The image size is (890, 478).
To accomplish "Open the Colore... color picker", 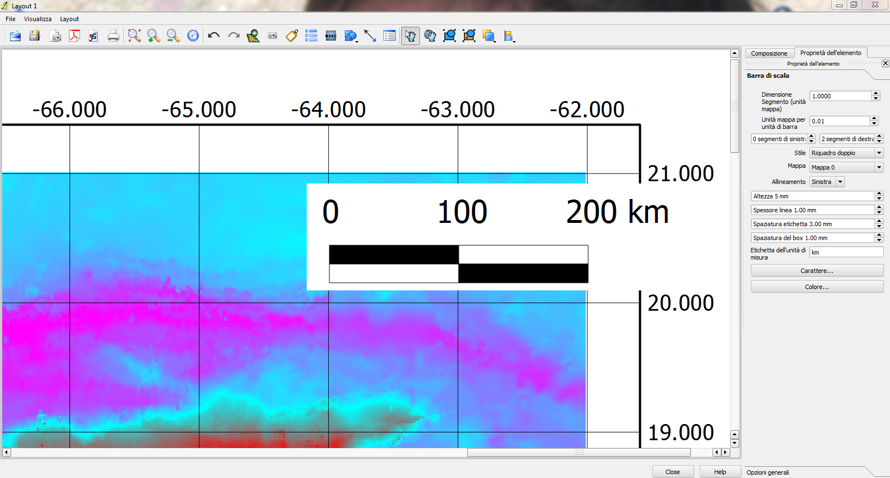I will 817,287.
